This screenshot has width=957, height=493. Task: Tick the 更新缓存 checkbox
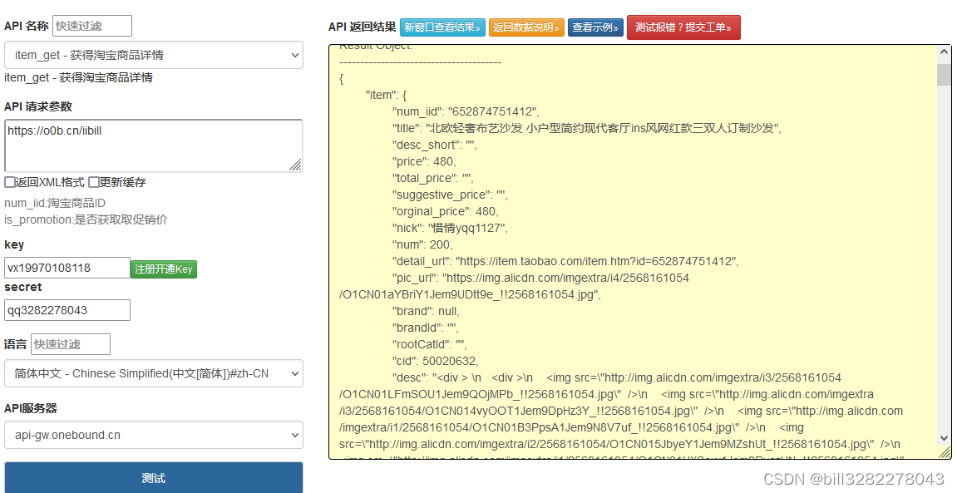[93, 182]
